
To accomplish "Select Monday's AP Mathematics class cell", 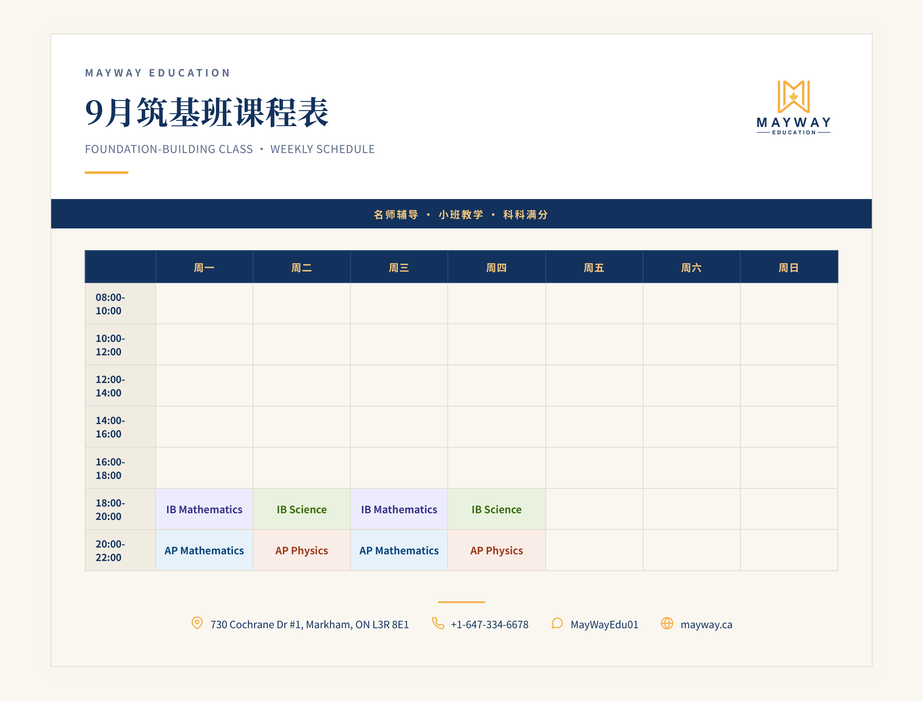I will click(204, 550).
